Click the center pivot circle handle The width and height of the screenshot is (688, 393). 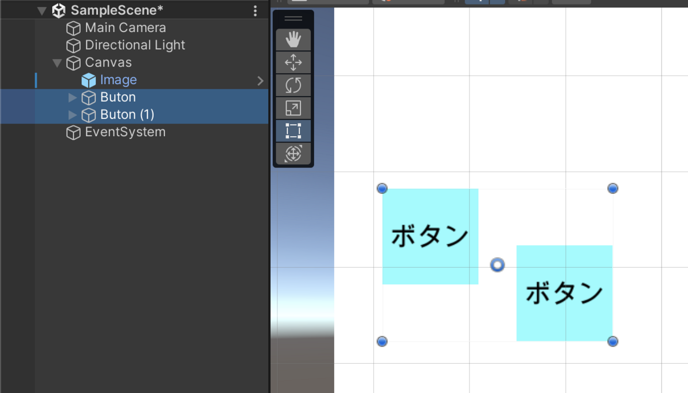point(497,265)
